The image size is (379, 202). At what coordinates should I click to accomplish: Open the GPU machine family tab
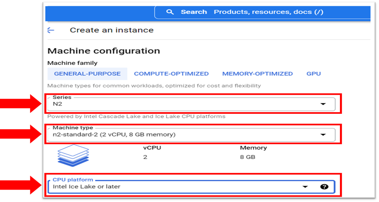tap(313, 74)
